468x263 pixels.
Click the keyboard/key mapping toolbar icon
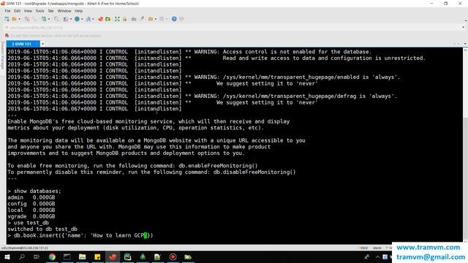(x=134, y=19)
